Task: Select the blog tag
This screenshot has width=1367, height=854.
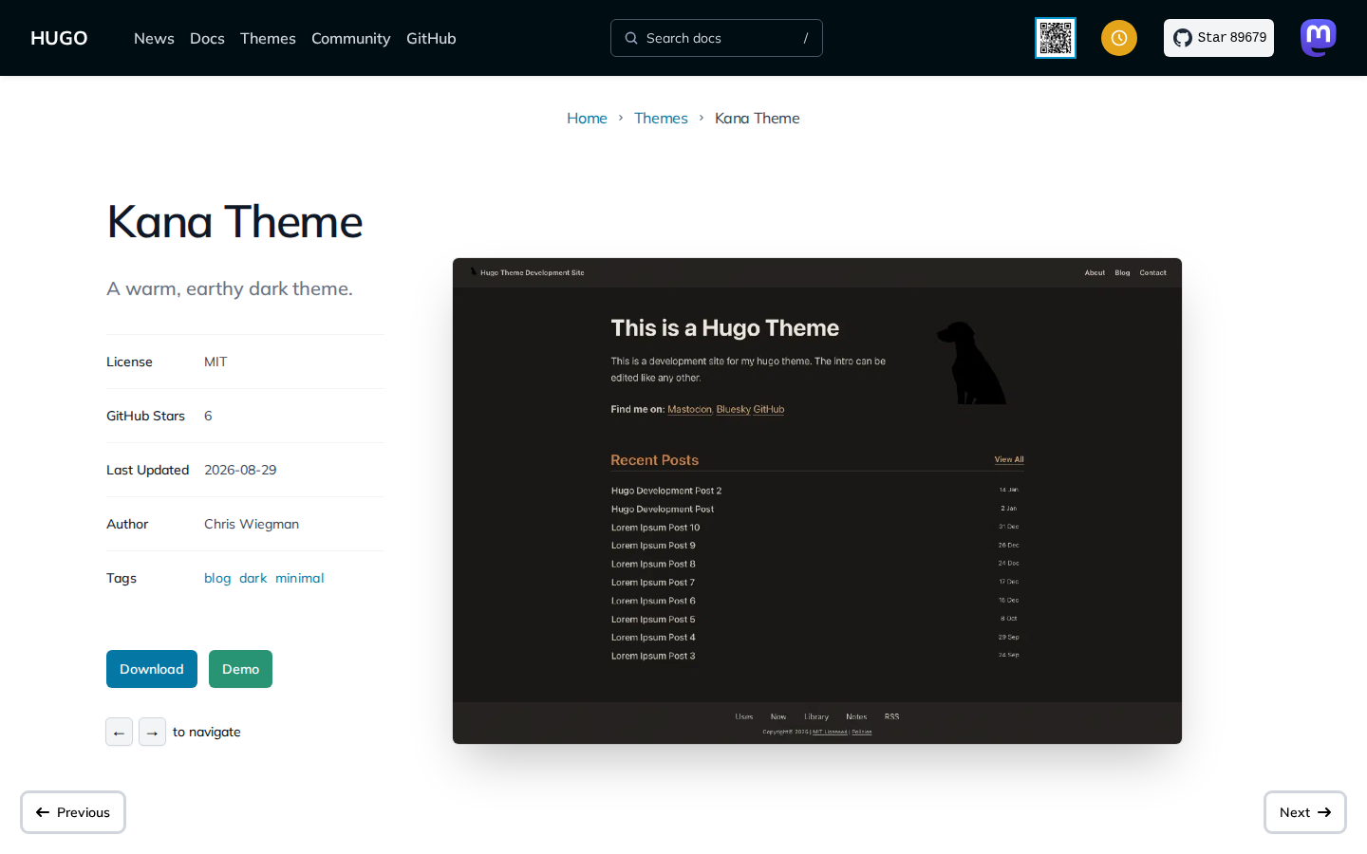Action: click(x=217, y=578)
